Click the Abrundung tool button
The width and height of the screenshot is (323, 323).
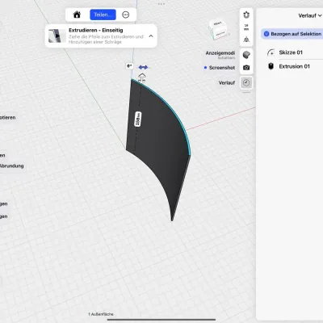pos(12,166)
